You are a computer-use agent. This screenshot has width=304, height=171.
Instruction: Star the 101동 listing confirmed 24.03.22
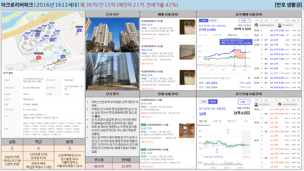point(193,38)
